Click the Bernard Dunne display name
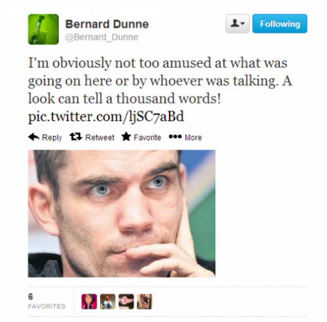Image resolution: width=327 pixels, height=322 pixels. [107, 24]
